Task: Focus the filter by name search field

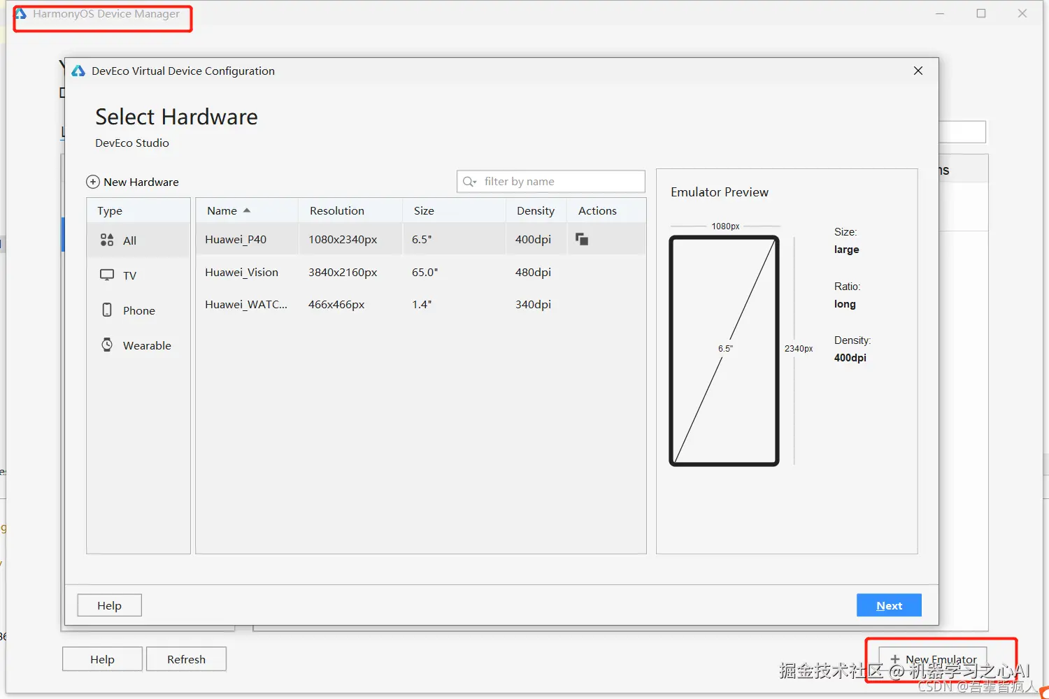Action: (x=551, y=182)
